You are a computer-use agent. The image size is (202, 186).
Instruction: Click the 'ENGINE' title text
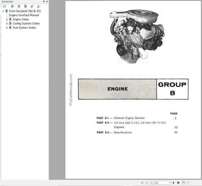(x=117, y=89)
